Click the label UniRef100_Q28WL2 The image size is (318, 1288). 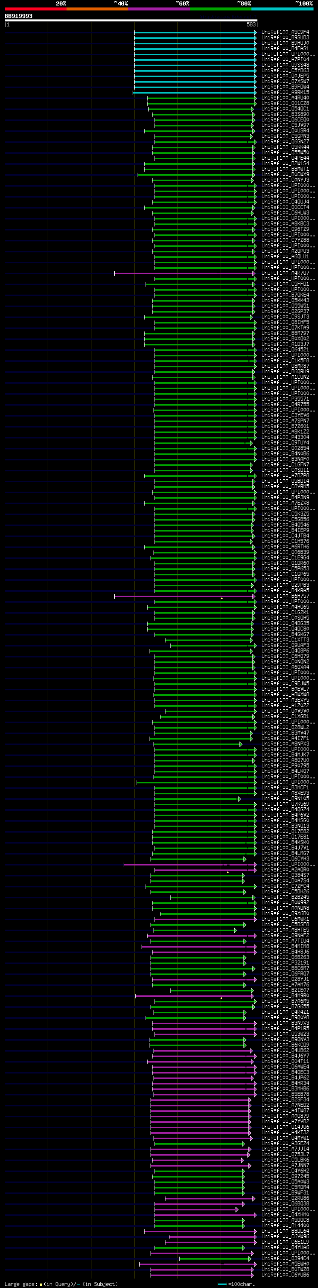tap(285, 728)
